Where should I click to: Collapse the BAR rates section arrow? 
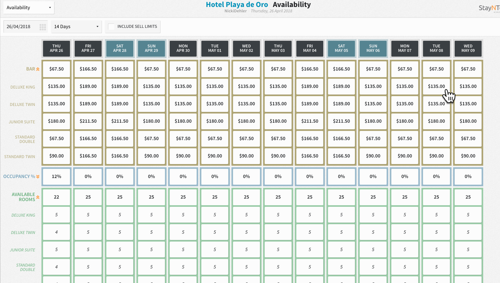click(38, 69)
